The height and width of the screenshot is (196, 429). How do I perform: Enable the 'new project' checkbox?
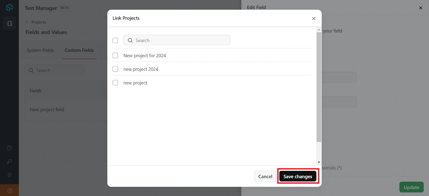coord(115,83)
